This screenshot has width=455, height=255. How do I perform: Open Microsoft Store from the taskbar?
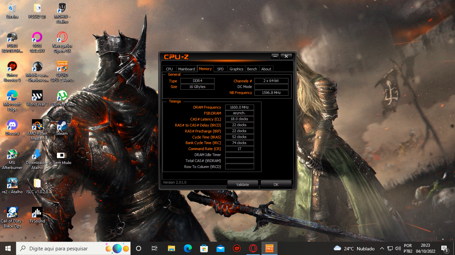pos(204,248)
